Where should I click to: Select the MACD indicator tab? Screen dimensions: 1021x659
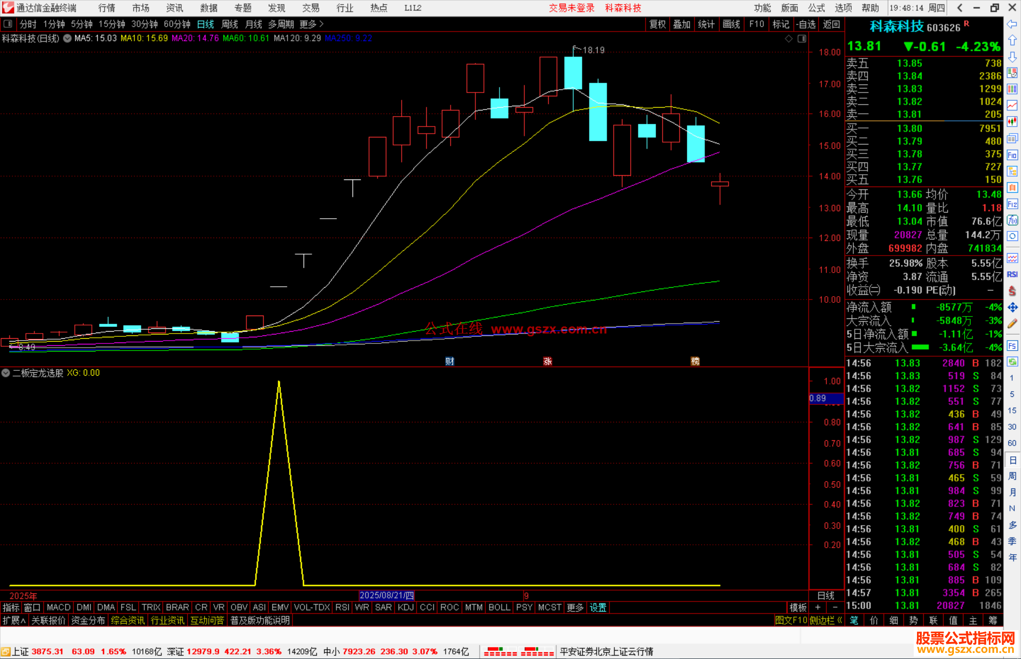59,608
